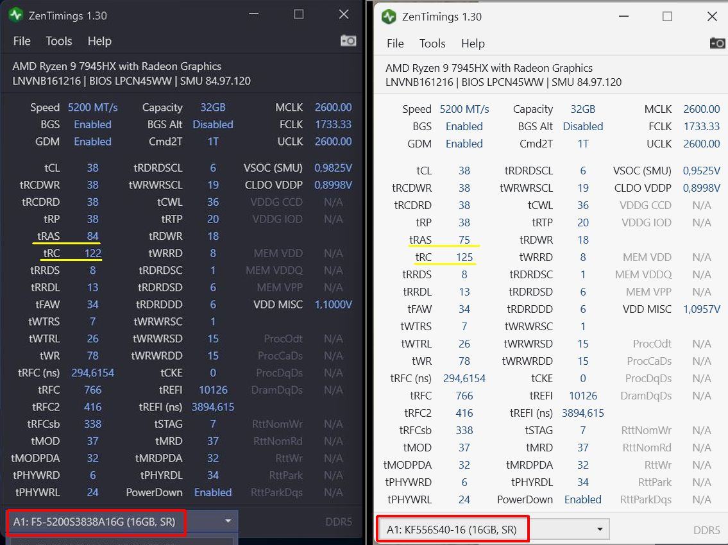
Task: Click BIOS LPCN45WW info line in light window
Action: coord(504,83)
